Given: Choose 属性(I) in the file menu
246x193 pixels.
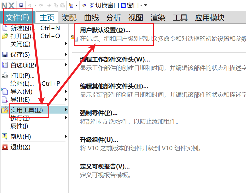Looking at the screenshot, I should 34,126.
